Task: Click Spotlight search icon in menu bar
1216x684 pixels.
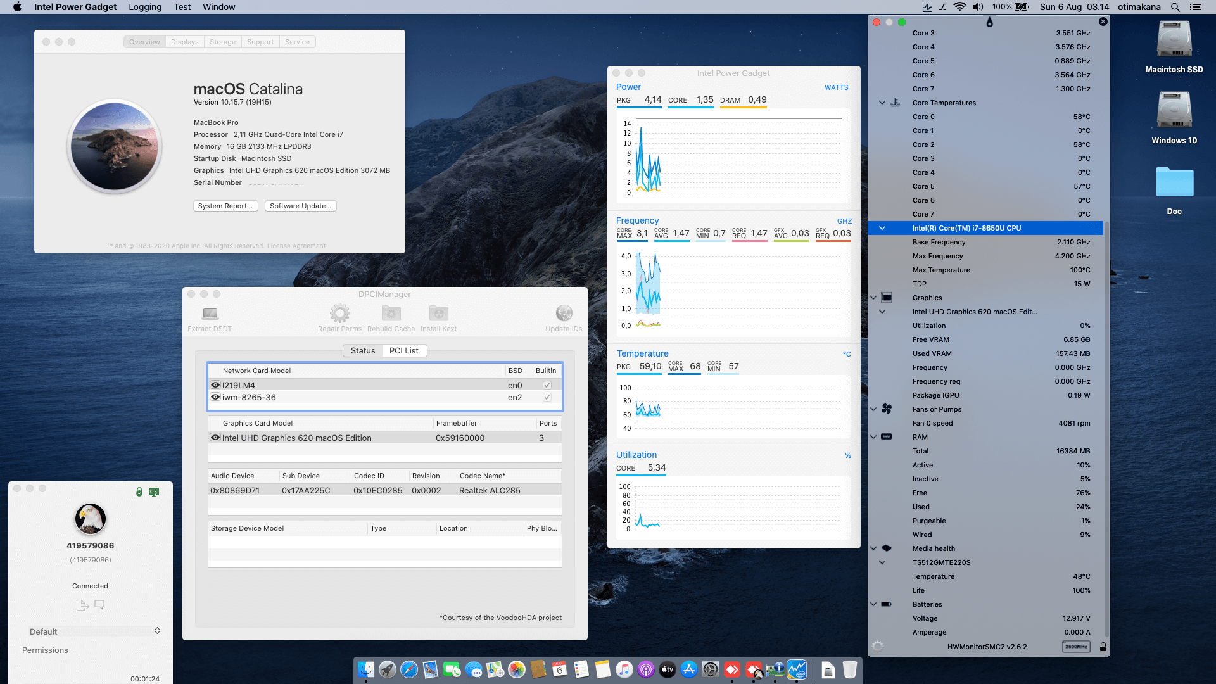Action: (1175, 7)
